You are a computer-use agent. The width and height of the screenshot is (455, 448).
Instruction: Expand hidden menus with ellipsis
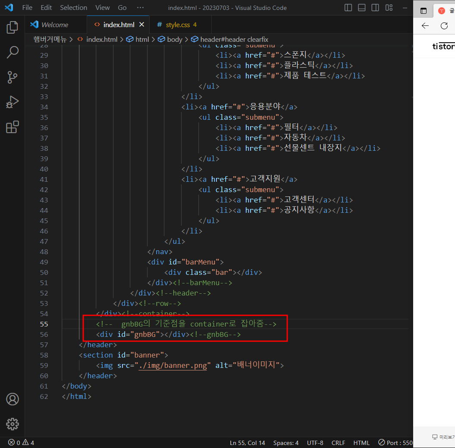140,7
